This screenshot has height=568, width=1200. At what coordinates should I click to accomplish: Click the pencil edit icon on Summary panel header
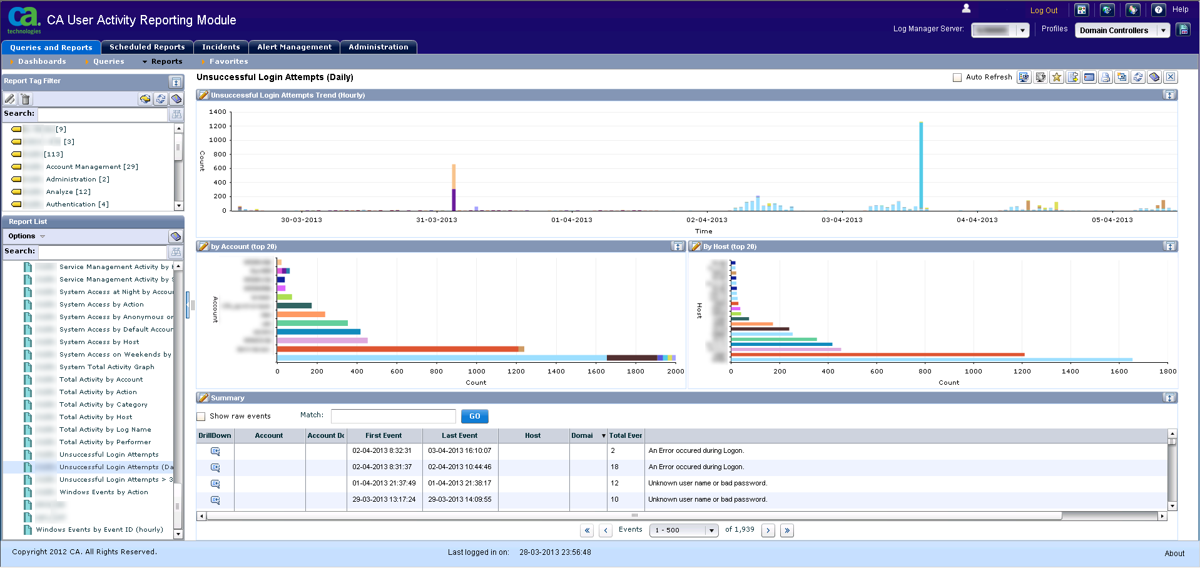(203, 398)
